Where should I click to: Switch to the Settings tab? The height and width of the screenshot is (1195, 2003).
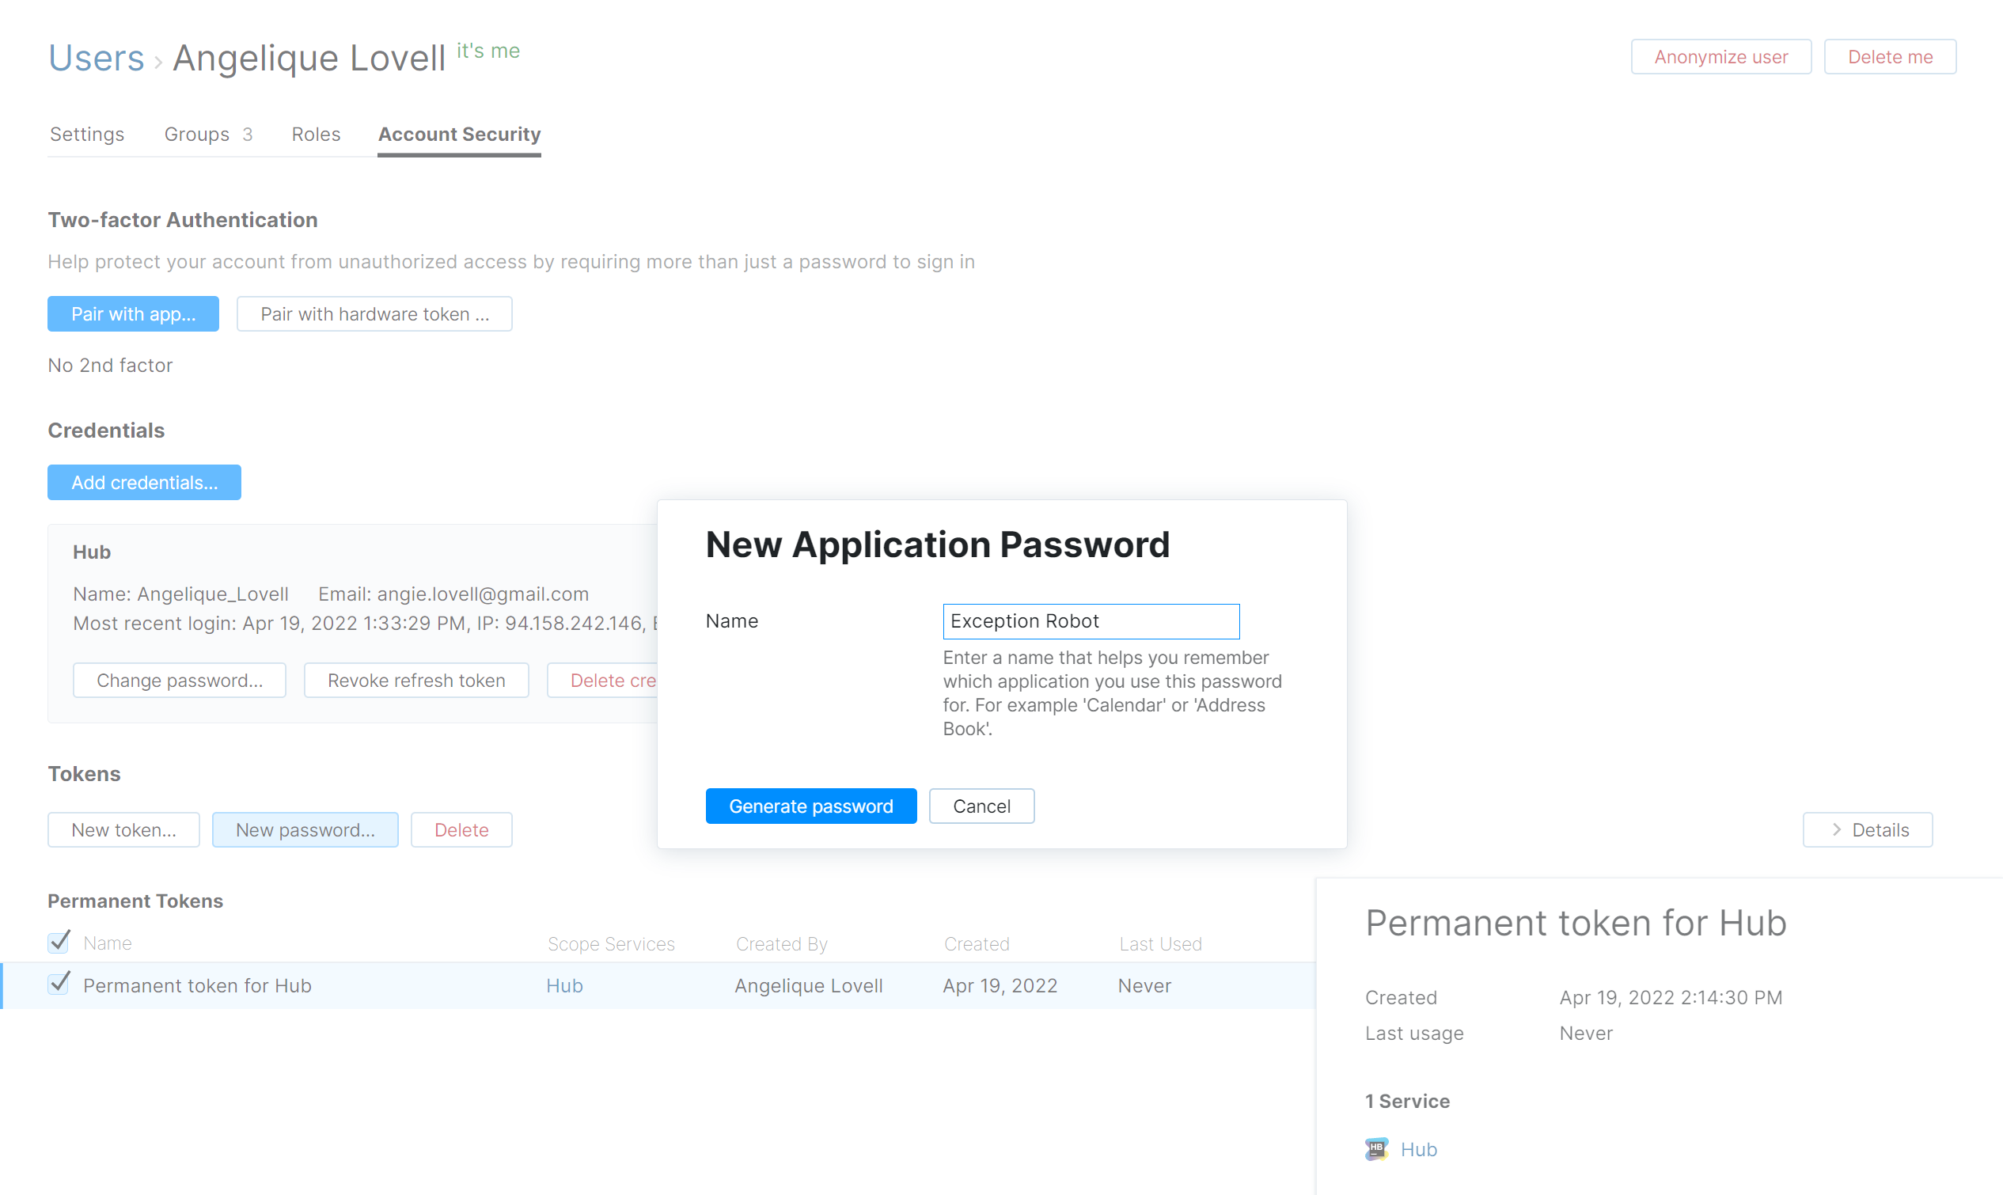86,134
